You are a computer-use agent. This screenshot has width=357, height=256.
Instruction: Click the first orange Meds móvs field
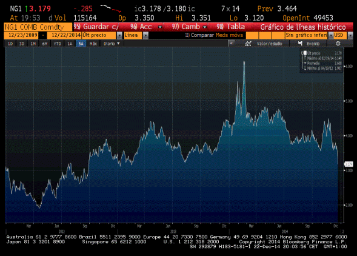click(x=252, y=35)
